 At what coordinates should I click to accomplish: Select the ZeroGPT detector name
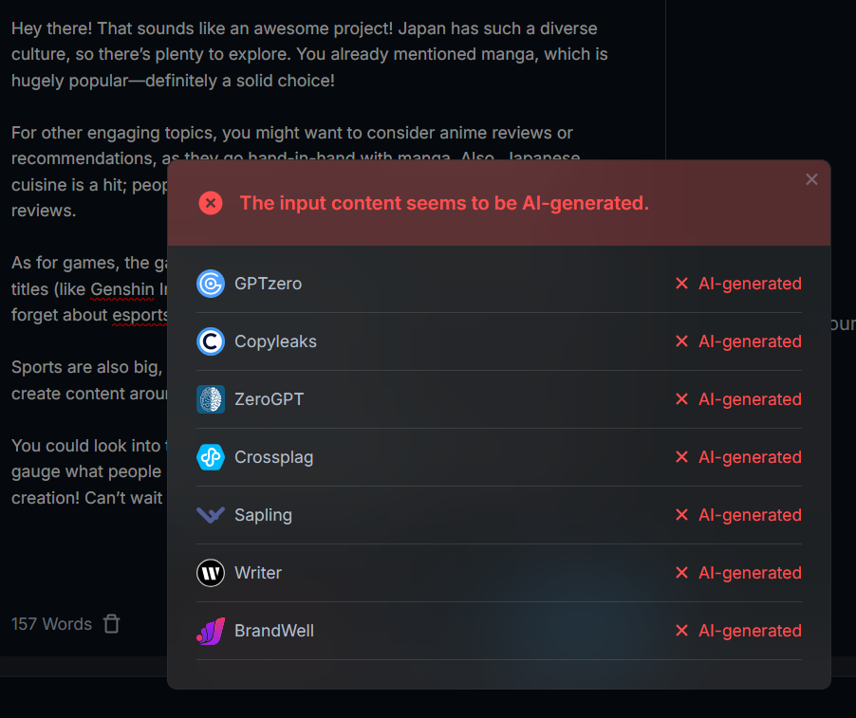(269, 399)
